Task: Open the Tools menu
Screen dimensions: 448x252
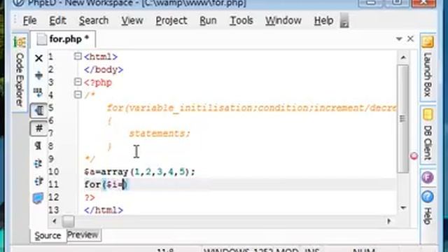Action: (241, 20)
